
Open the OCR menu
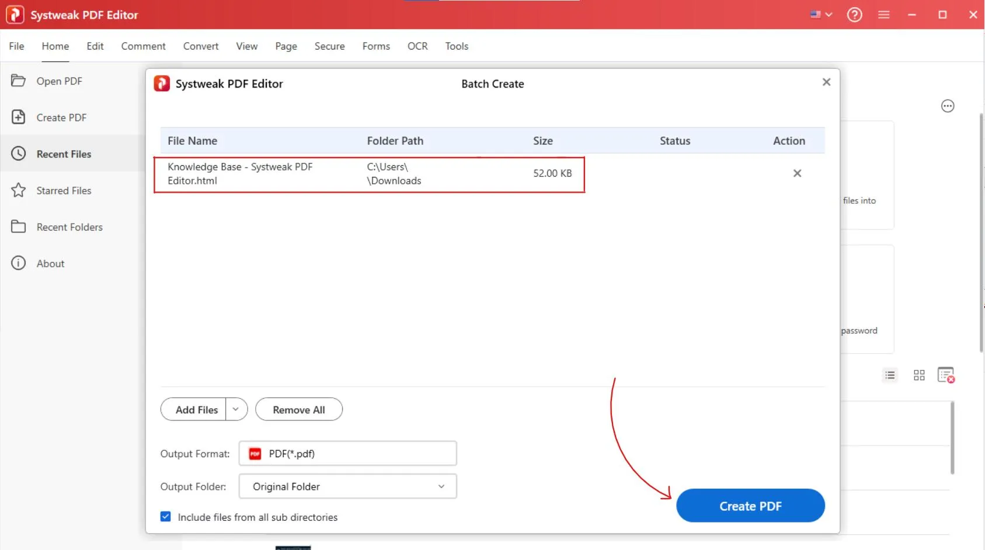click(417, 46)
